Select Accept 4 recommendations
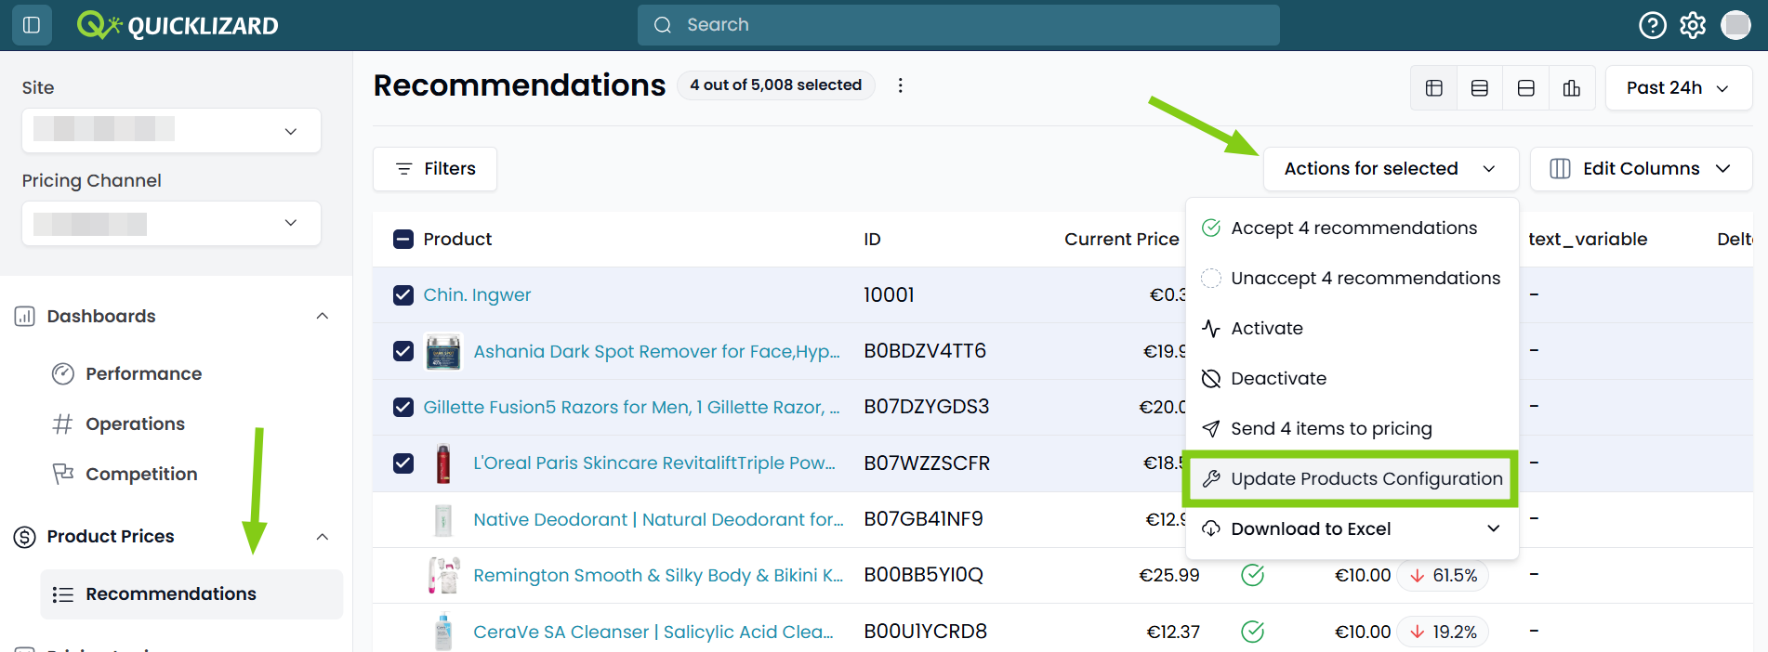The width and height of the screenshot is (1768, 652). coord(1352,228)
